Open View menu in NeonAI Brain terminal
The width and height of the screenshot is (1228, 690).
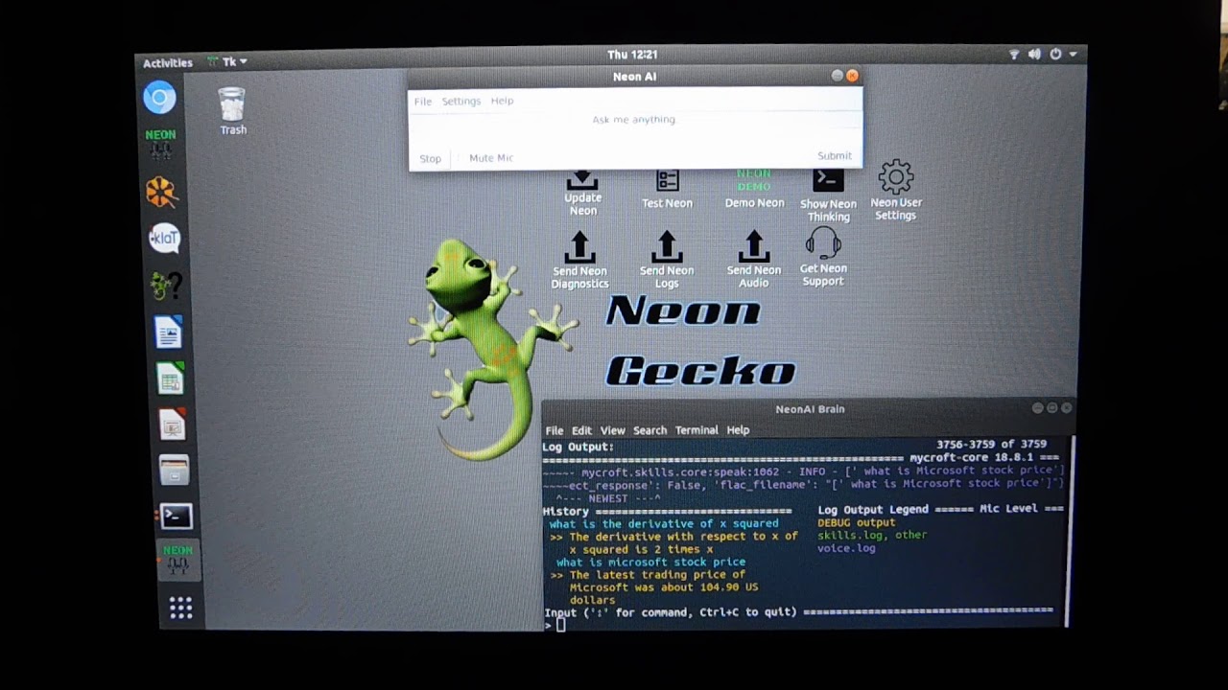(x=612, y=430)
